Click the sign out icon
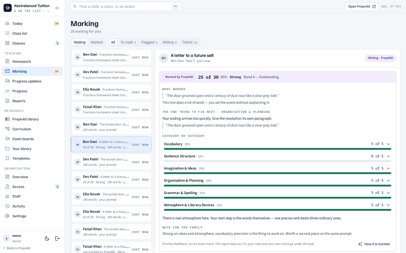Image resolution: width=406 pixels, height=253 pixels. click(x=57, y=238)
